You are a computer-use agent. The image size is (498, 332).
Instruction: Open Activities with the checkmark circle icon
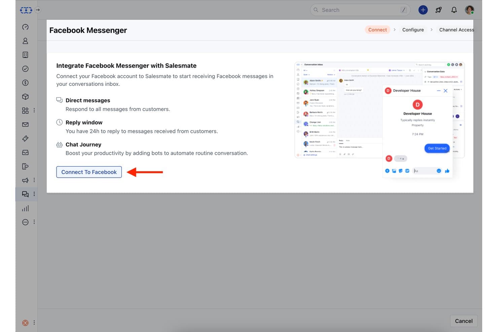coord(25,69)
